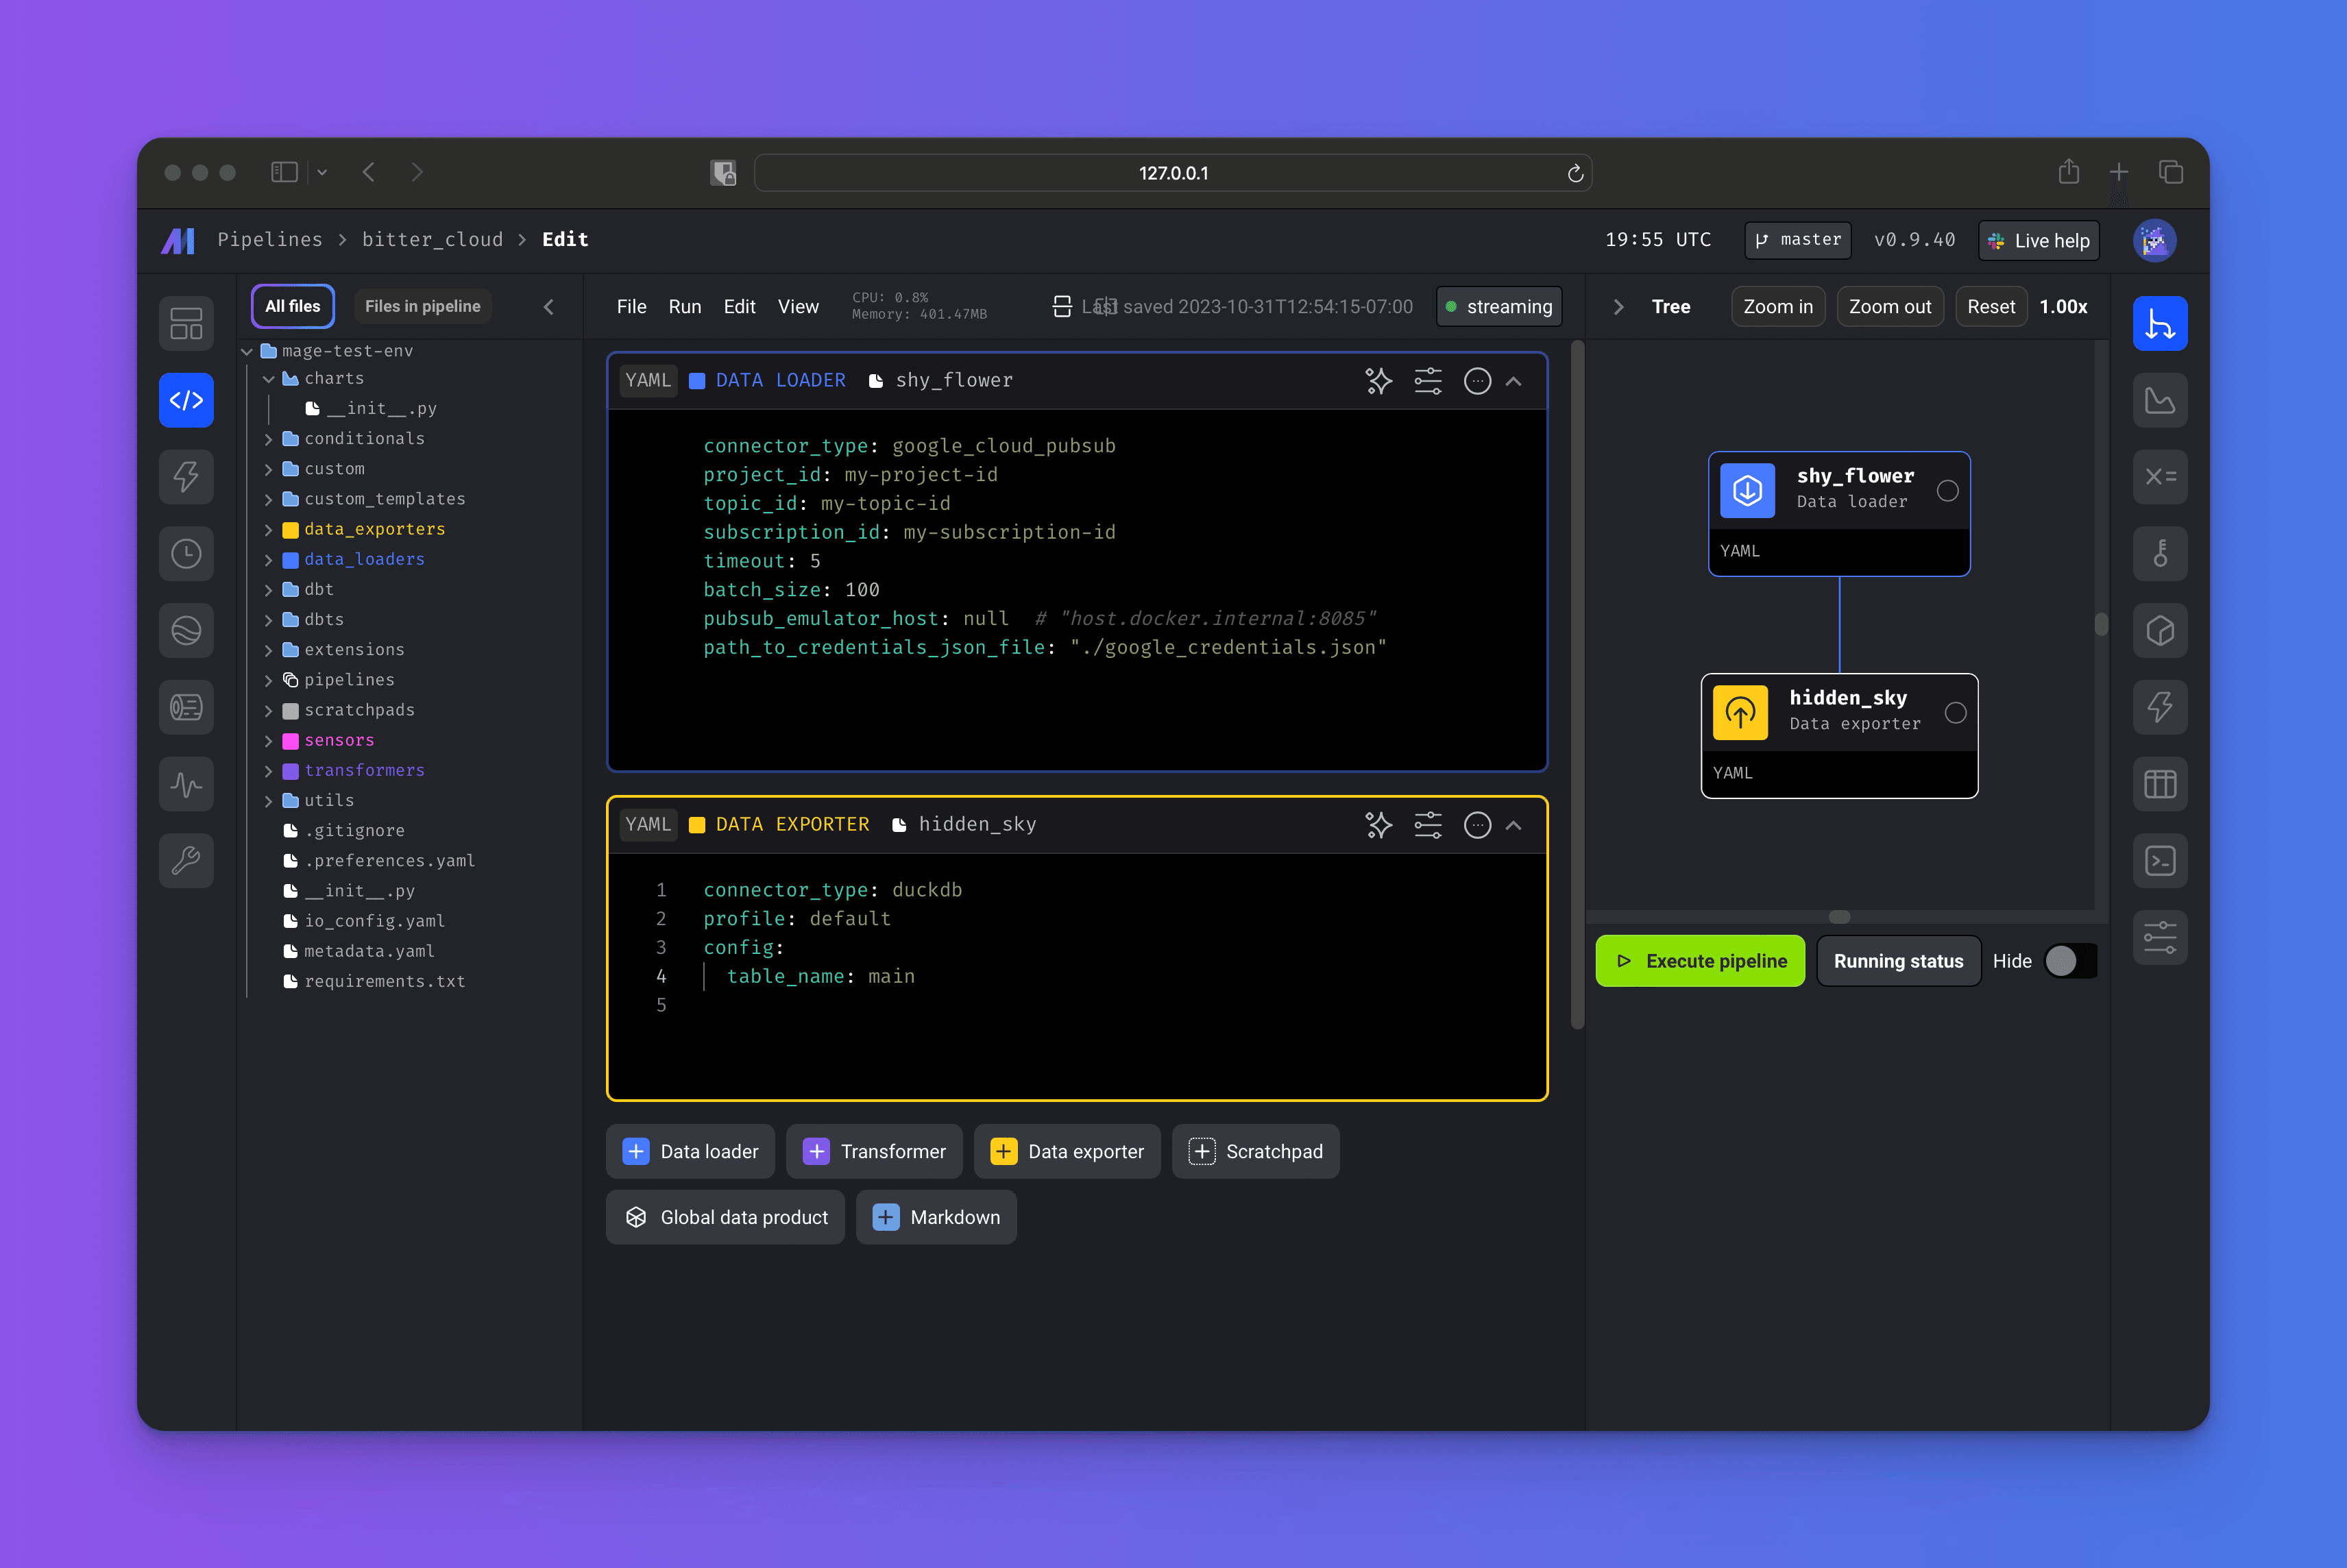Image resolution: width=2347 pixels, height=1568 pixels.
Task: Add a new Transformer block
Action: click(874, 1151)
